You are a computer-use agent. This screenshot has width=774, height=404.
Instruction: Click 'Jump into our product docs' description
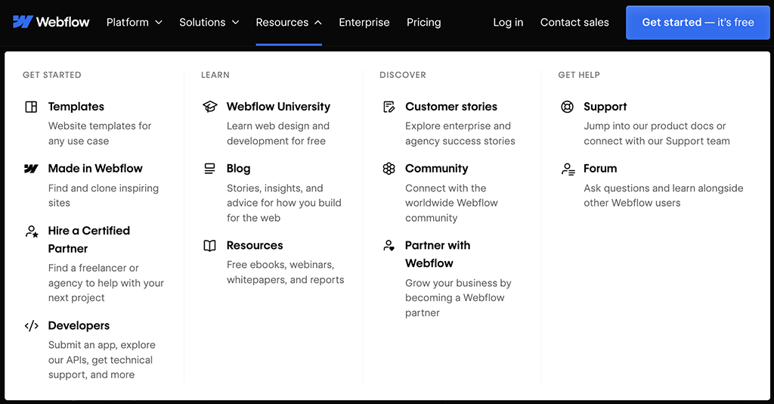pyautogui.click(x=657, y=133)
